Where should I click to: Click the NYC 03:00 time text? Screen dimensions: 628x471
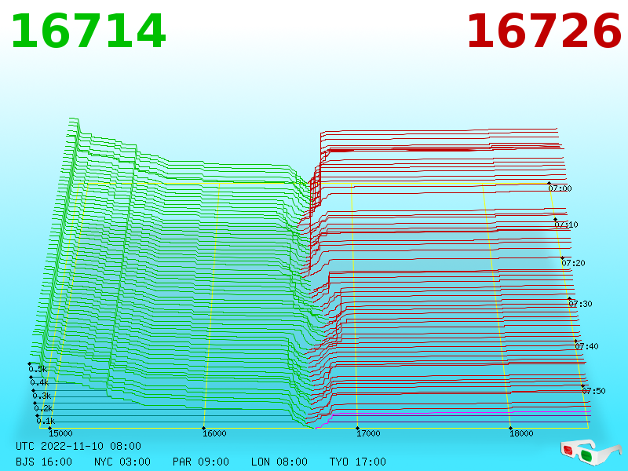pos(122,462)
